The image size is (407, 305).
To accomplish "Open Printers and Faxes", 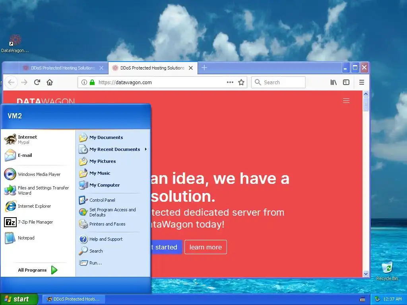I will 113,224.
